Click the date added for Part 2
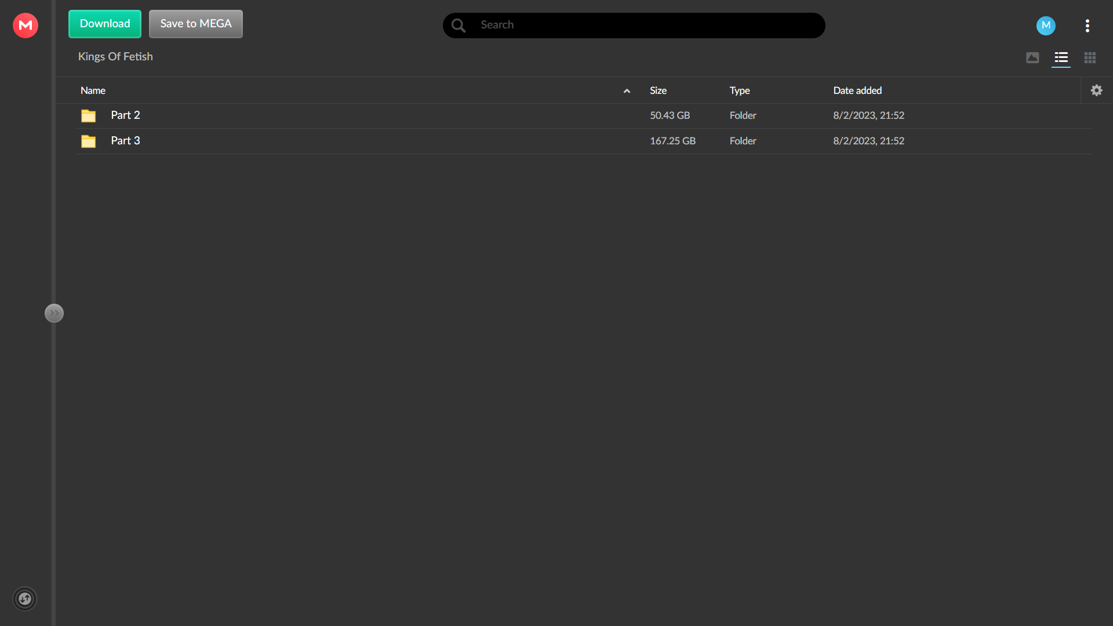This screenshot has height=626, width=1113. pos(868,115)
